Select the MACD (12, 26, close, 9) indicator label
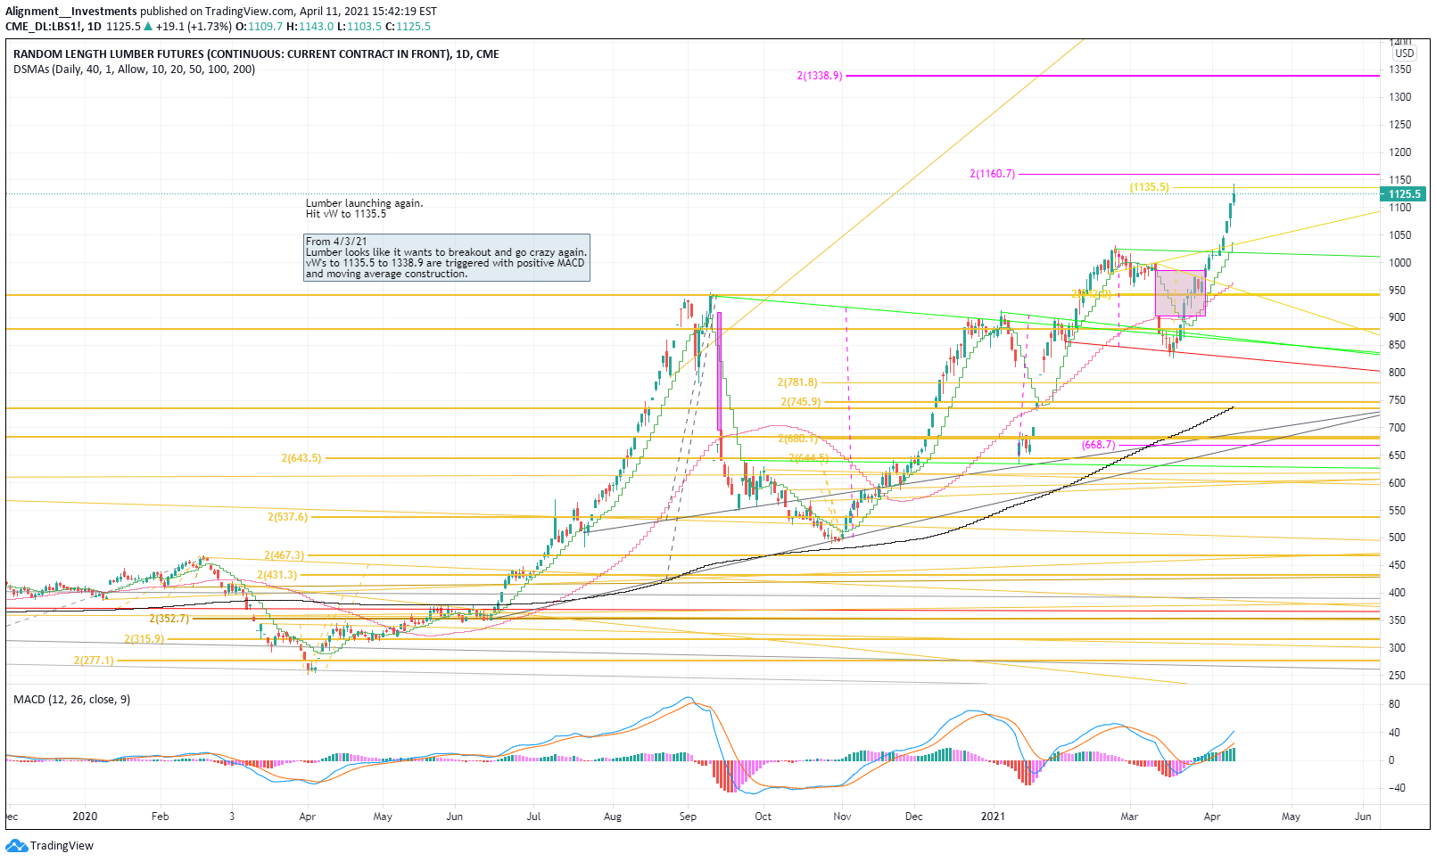This screenshot has width=1436, height=862. [71, 700]
